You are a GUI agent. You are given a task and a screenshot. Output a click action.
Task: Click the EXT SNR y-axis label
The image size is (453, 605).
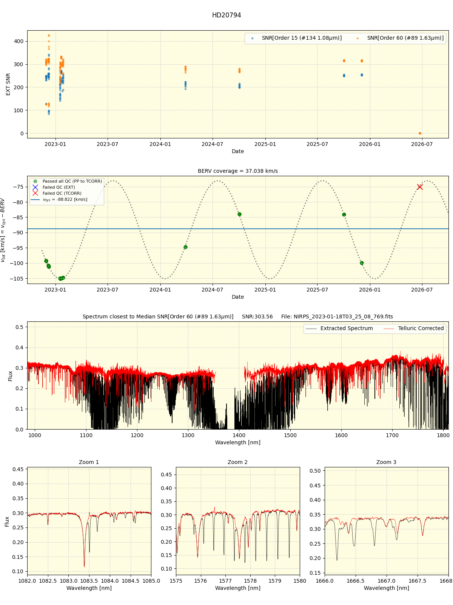pos(8,84)
